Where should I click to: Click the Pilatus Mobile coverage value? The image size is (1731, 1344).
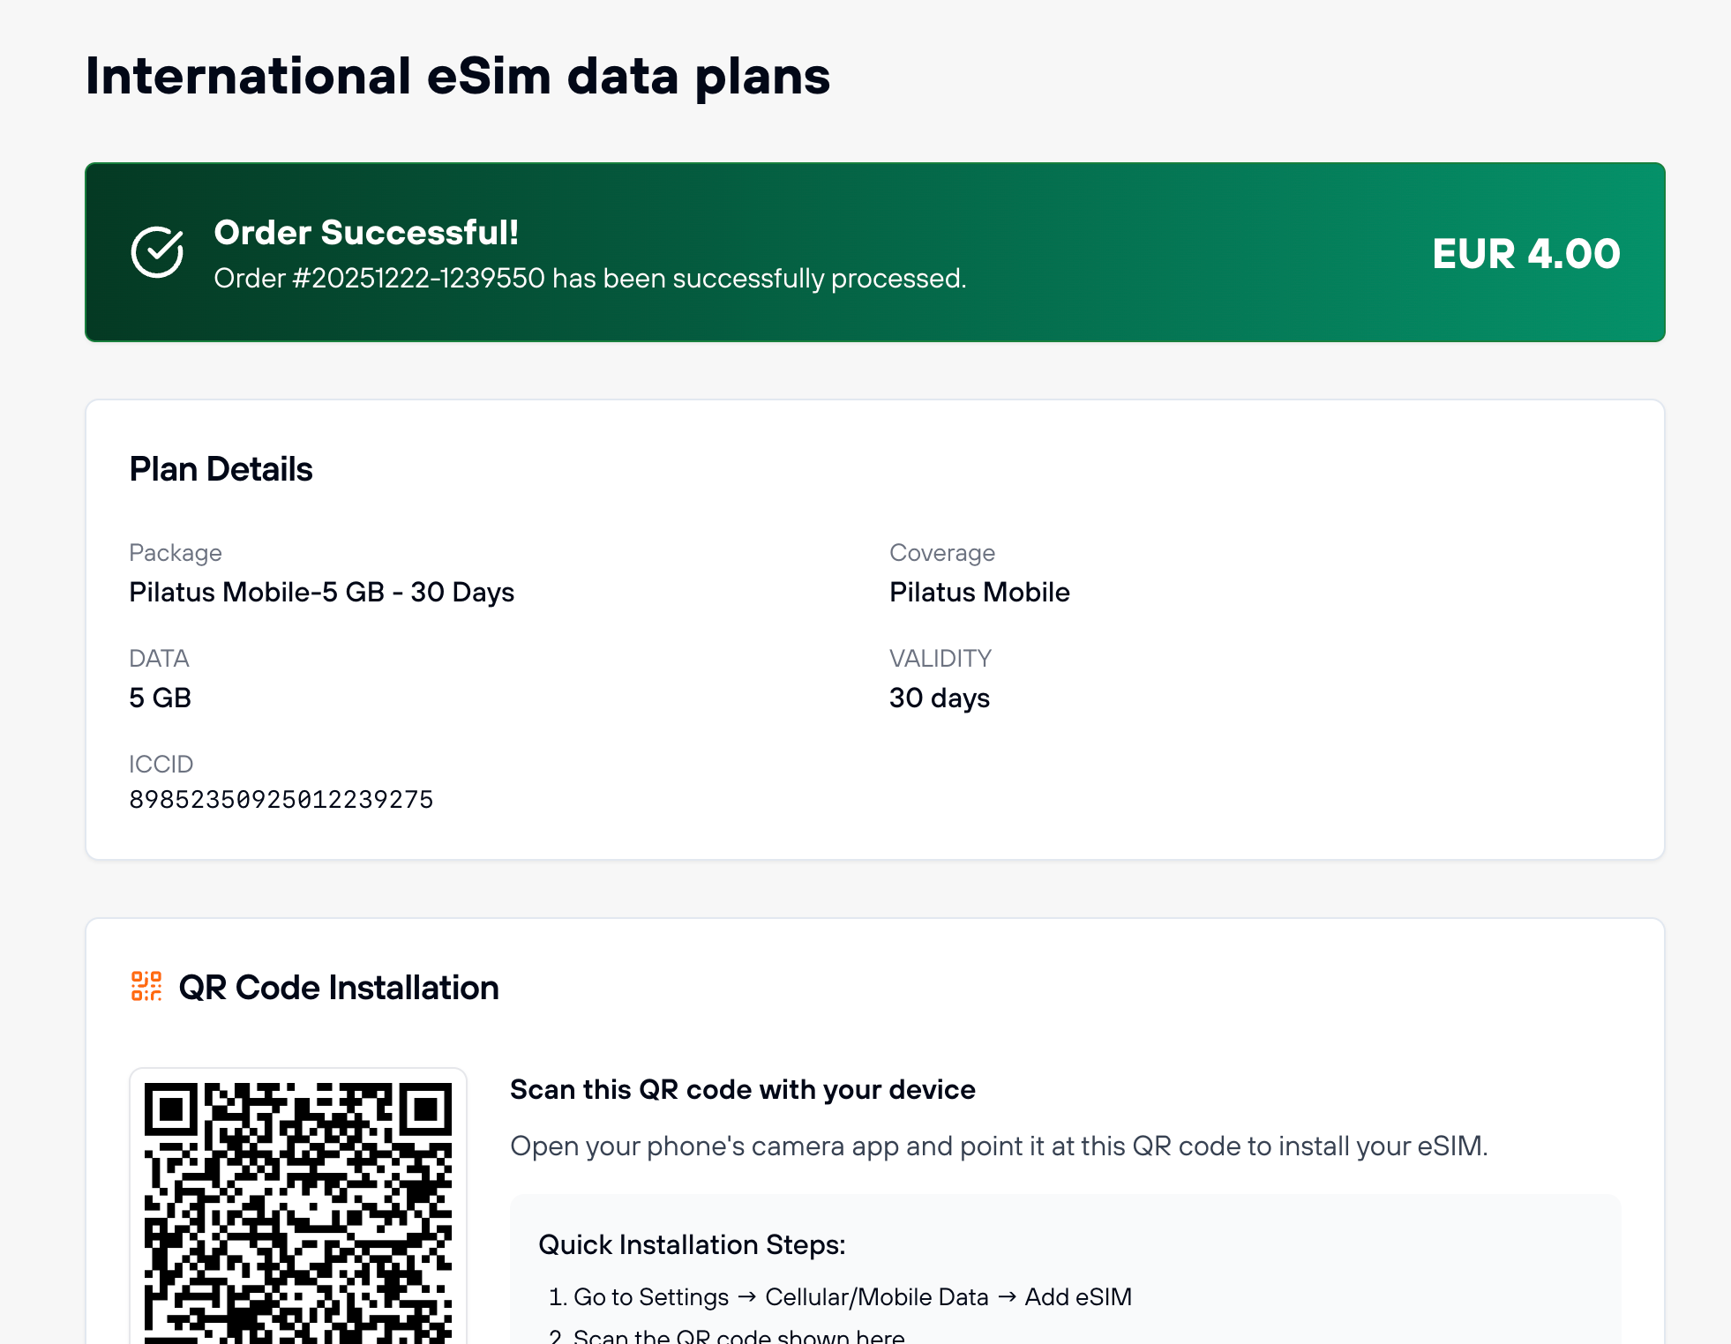(979, 592)
